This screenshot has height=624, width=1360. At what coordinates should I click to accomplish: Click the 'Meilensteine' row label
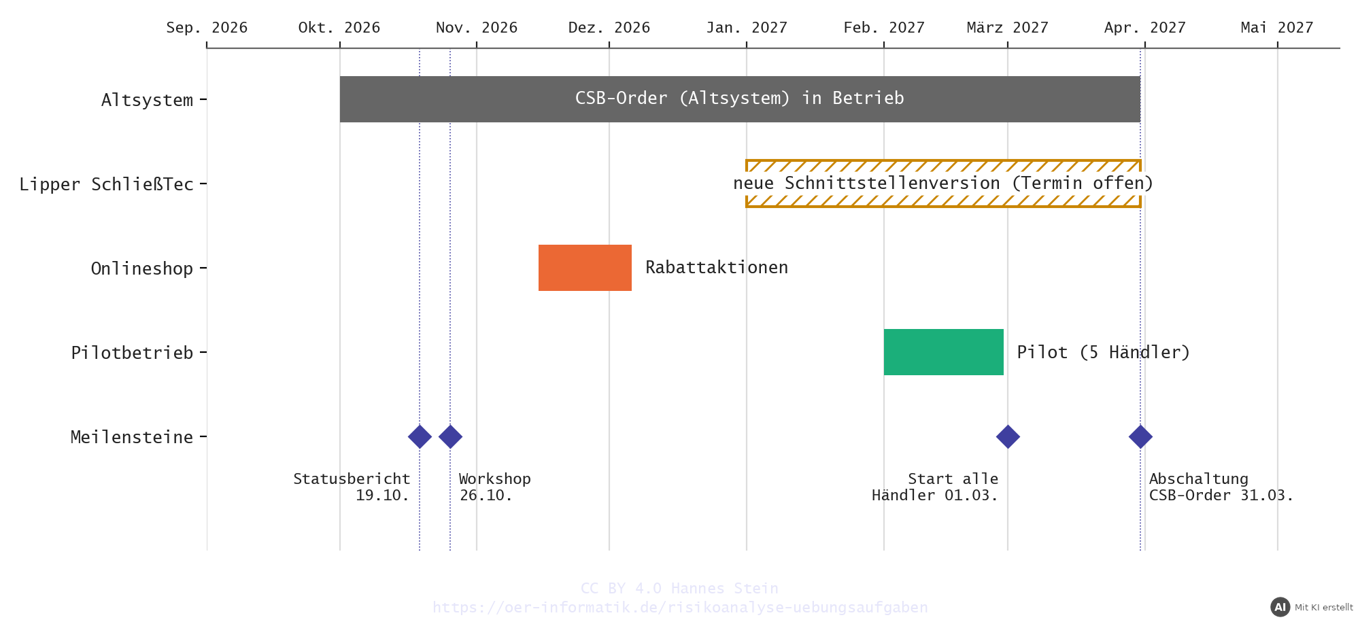pos(132,437)
